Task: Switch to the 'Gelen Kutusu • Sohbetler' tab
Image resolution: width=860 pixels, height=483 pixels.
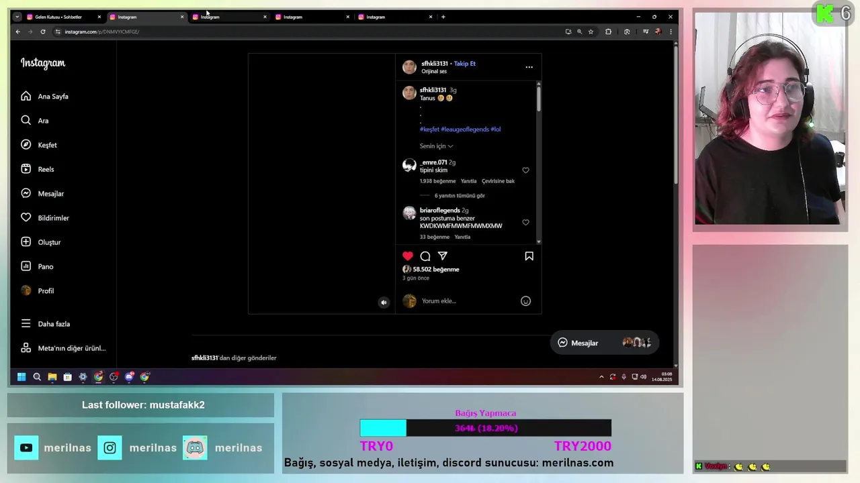Action: point(63,17)
